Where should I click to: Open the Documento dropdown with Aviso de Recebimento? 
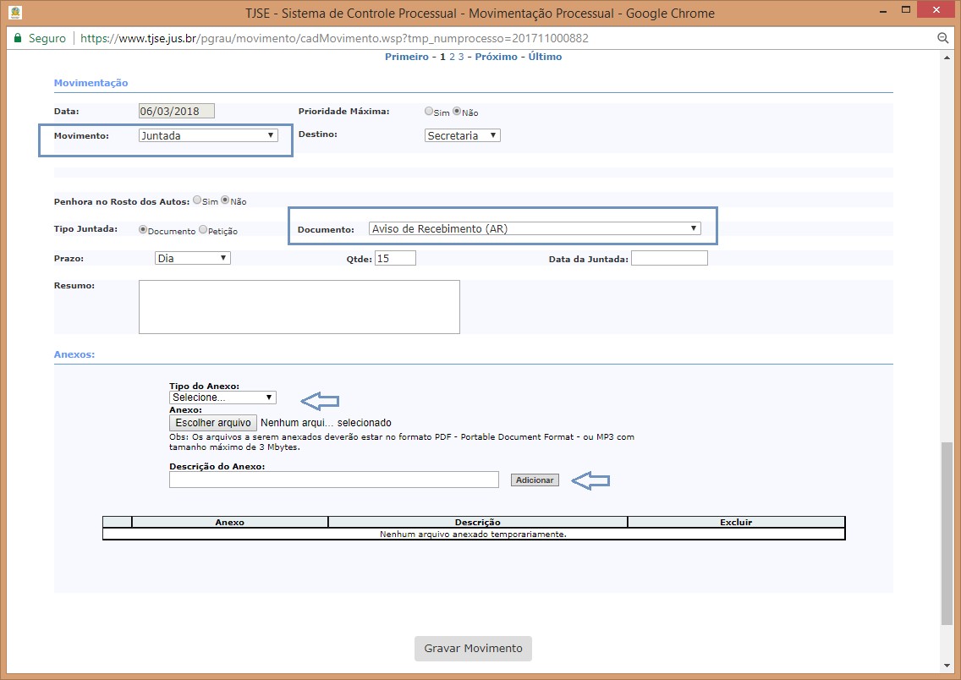(535, 228)
